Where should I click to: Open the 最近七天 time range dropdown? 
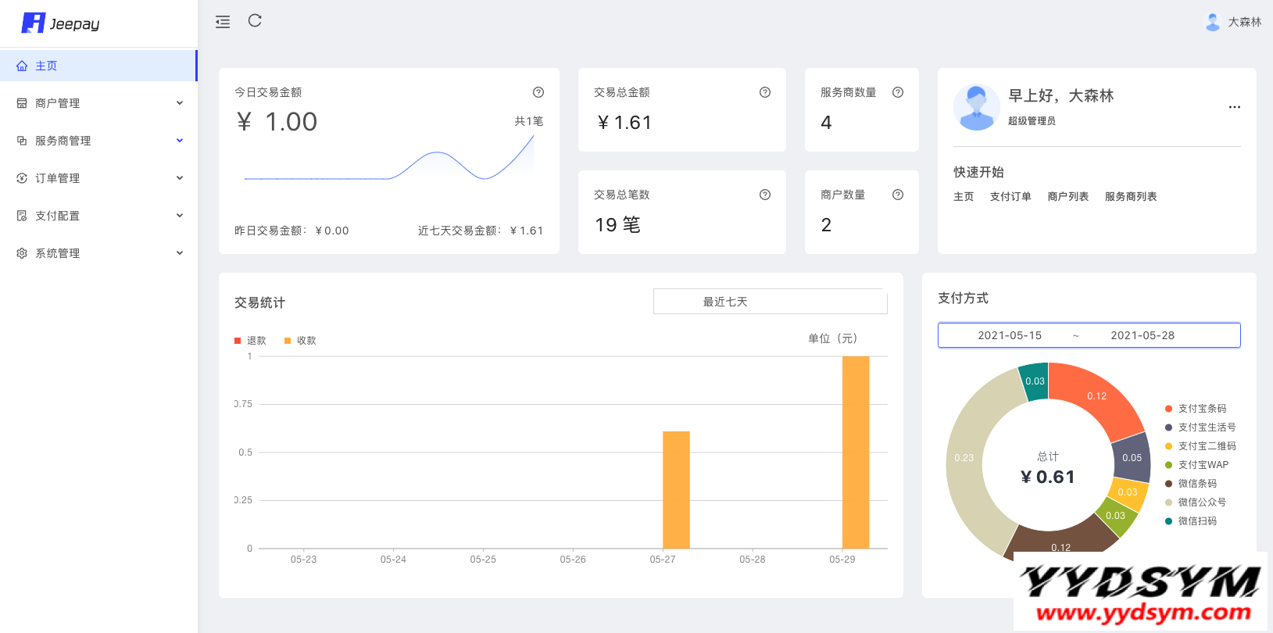point(770,302)
